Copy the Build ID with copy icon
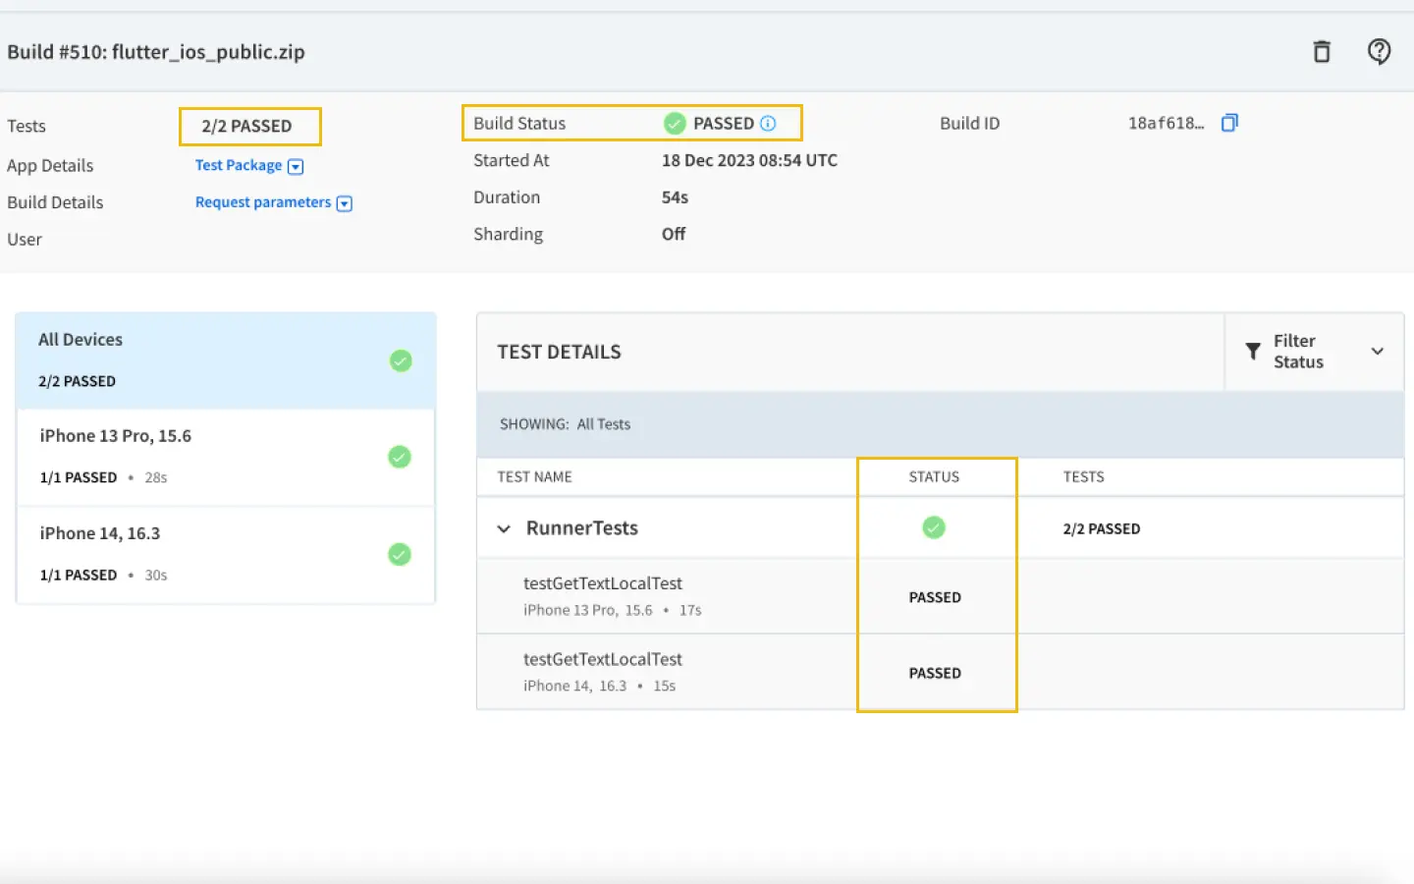This screenshot has height=884, width=1414. click(1229, 123)
